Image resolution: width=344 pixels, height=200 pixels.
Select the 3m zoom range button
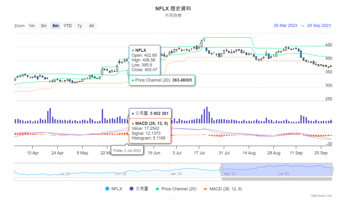pyautogui.click(x=43, y=26)
